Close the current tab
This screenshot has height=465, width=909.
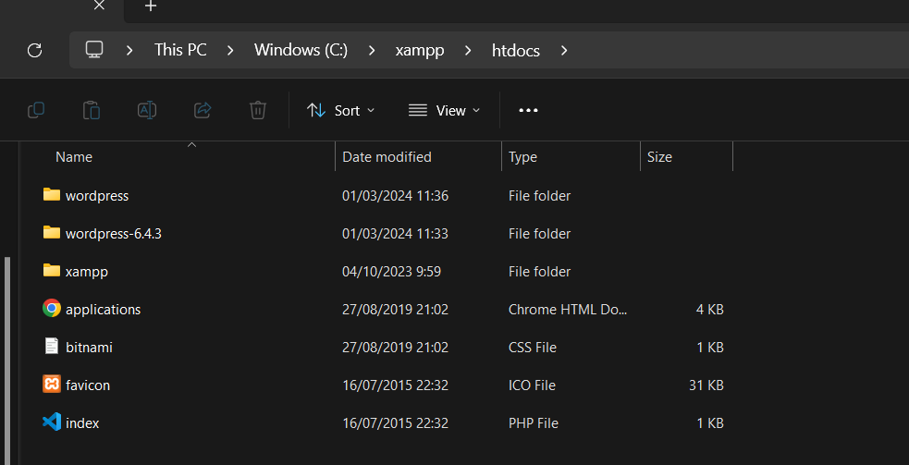[99, 6]
